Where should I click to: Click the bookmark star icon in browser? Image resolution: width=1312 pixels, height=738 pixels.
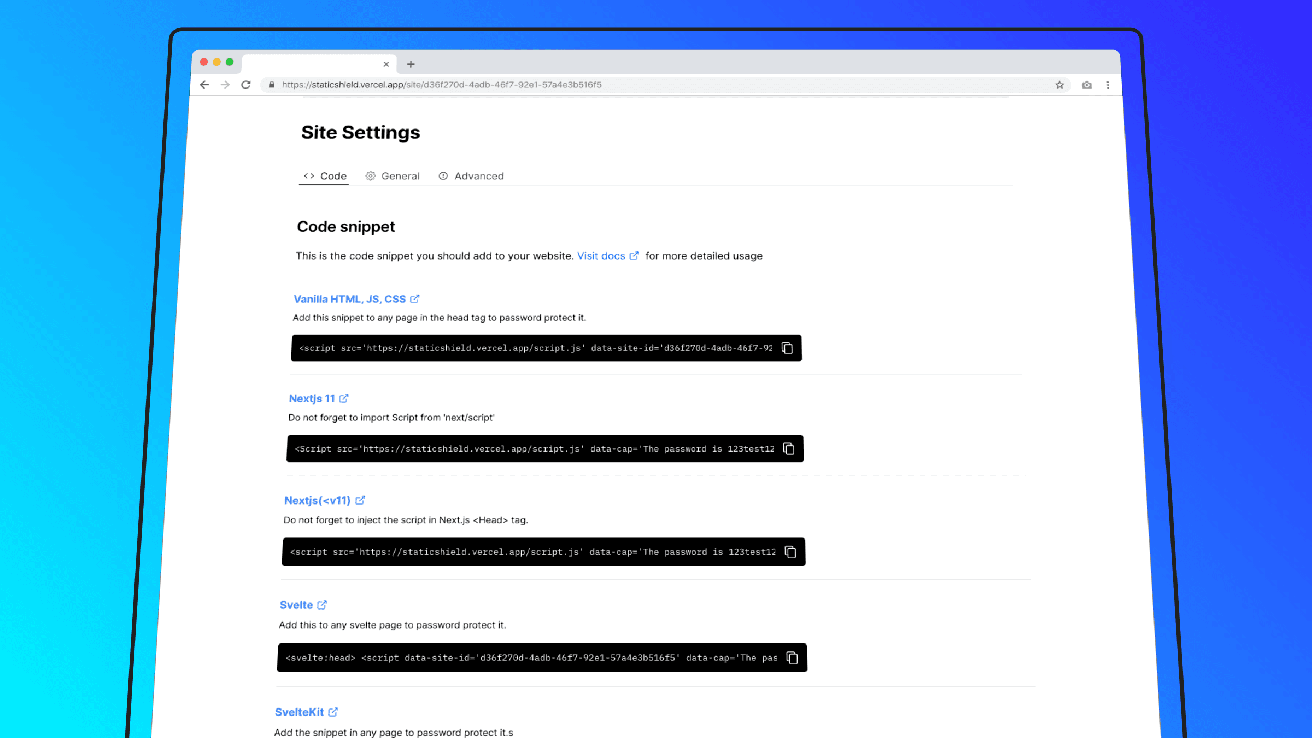[x=1059, y=85]
